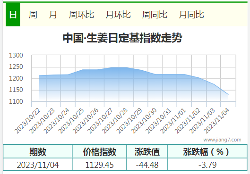Click the 2023/11/01 x-axis date label
Screen dimensions: 250x174
[x=173, y=121]
